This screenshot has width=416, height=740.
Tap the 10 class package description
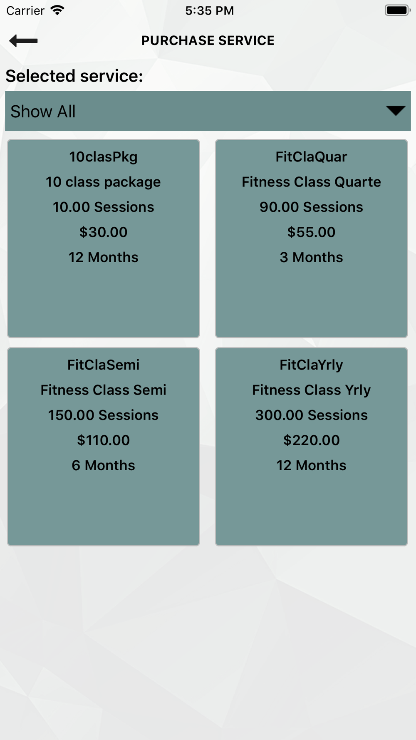click(x=103, y=182)
